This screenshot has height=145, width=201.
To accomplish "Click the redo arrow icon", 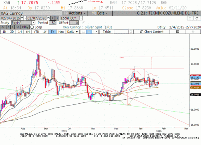I will pyautogui.click(x=197, y=18).
